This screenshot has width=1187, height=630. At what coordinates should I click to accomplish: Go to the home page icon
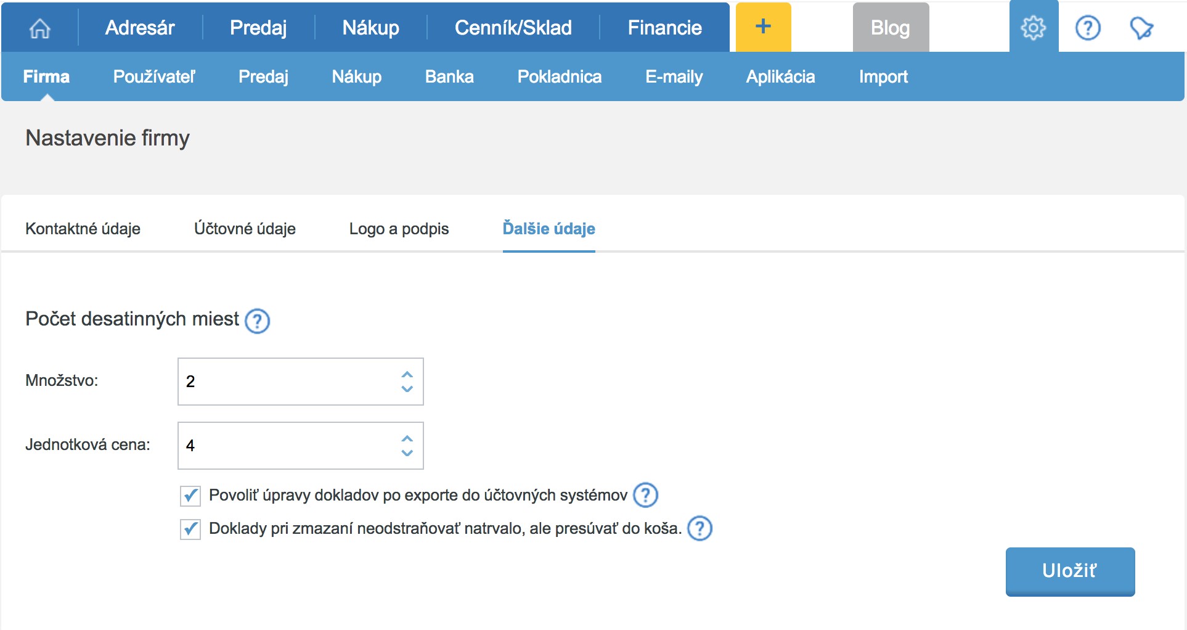40,28
